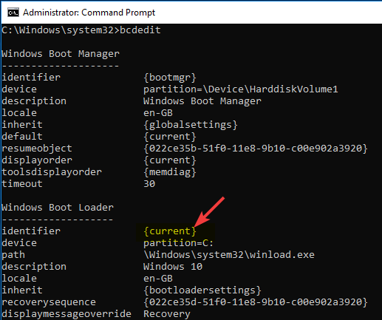Click the Administrator: Command Prompt window title

pyautogui.click(x=89, y=13)
